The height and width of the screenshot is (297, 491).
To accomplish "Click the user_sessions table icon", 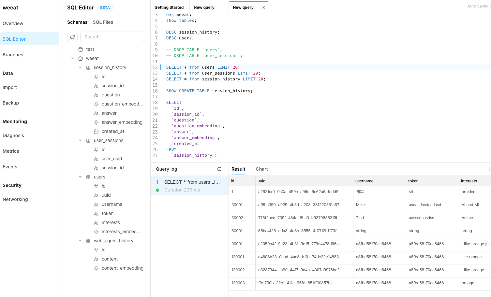I will pyautogui.click(x=88, y=141).
